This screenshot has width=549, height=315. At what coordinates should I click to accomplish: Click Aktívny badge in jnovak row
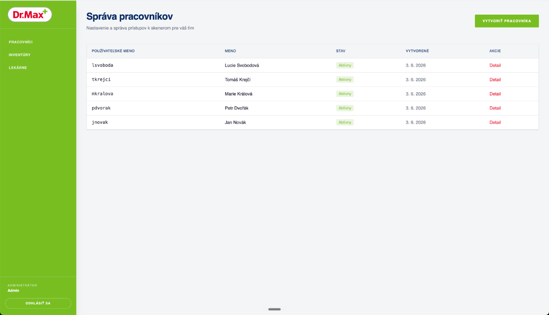(x=345, y=122)
